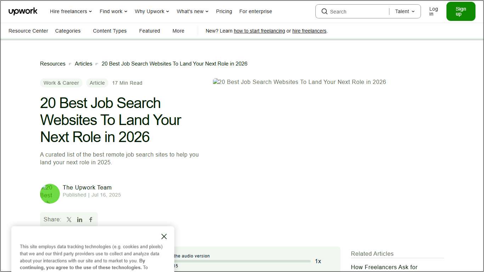484x272 pixels.
Task: Click inside the Search input field
Action: click(351, 11)
